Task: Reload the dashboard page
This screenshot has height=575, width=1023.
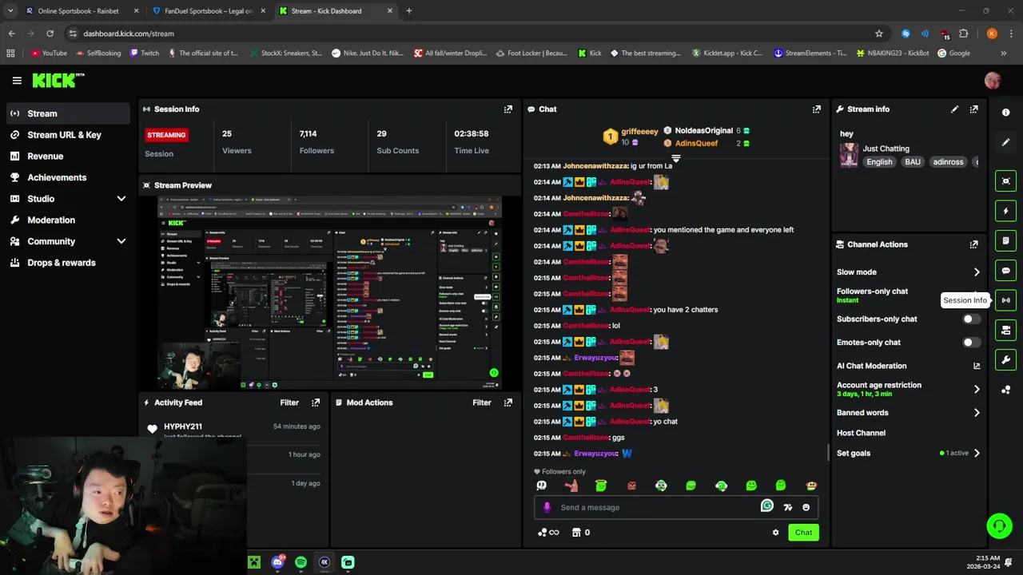Action: pos(50,34)
